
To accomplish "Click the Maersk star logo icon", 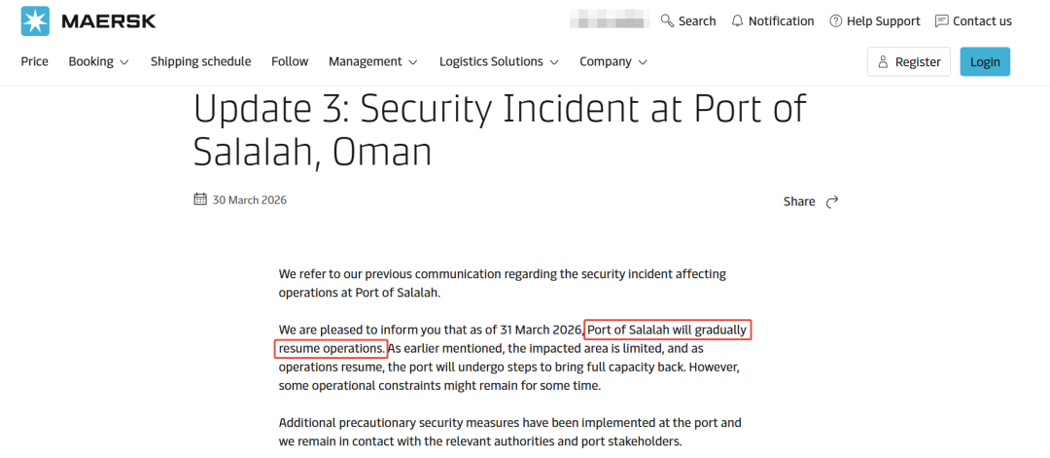I will click(x=35, y=20).
